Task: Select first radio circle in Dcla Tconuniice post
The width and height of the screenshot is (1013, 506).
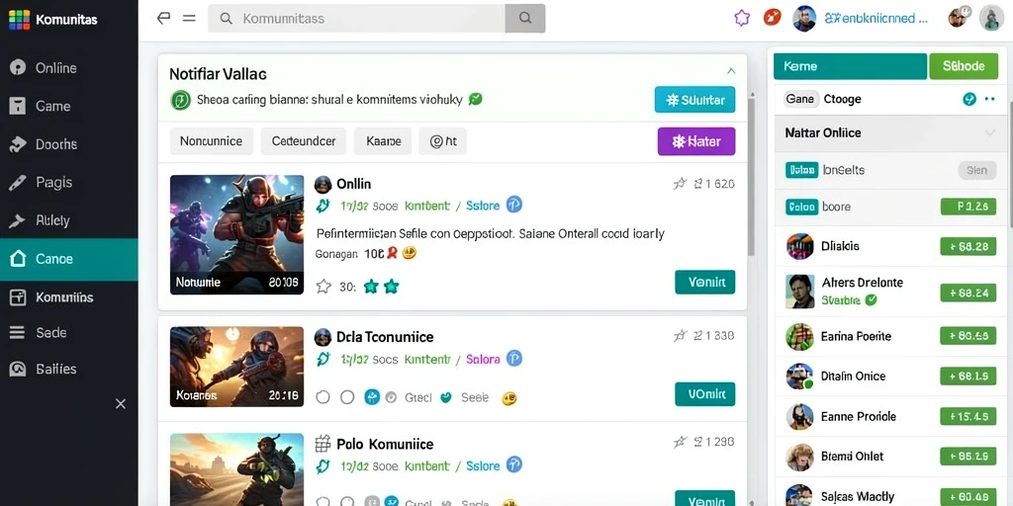Action: (323, 397)
